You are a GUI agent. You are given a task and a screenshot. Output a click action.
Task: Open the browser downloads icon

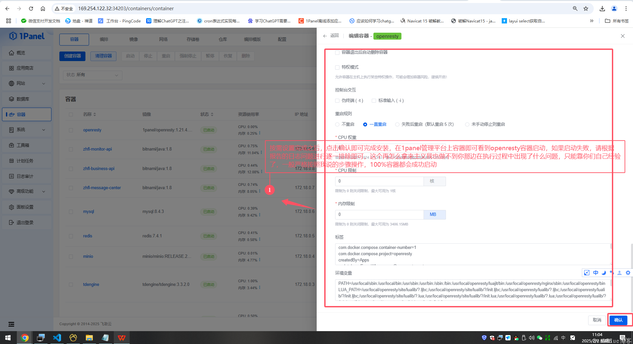(602, 9)
